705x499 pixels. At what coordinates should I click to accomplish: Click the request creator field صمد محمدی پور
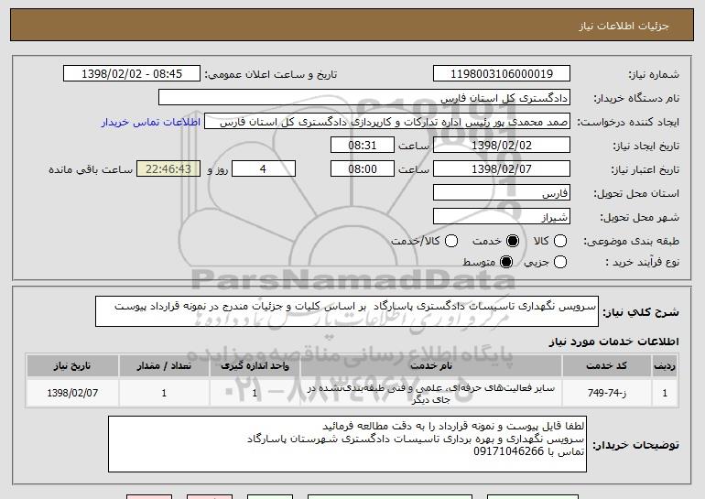[387, 122]
